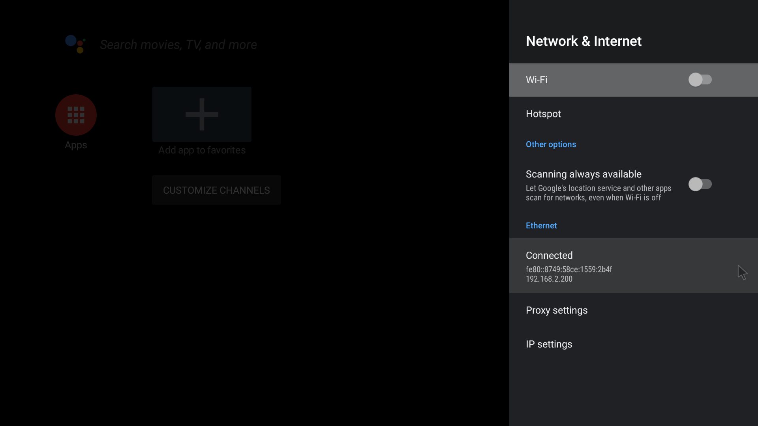Open the Apps grid icon
Image resolution: width=758 pixels, height=426 pixels.
[x=75, y=115]
